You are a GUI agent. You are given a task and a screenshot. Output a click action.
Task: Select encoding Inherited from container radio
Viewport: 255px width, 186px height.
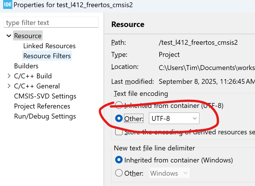pos(119,106)
